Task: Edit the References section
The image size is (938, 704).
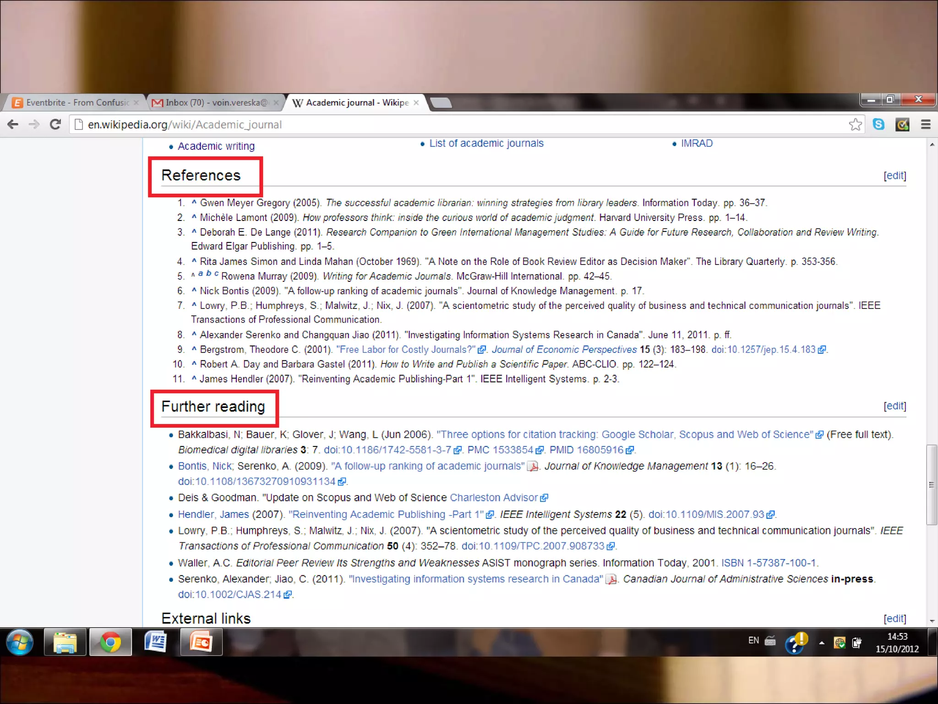Action: click(x=894, y=176)
